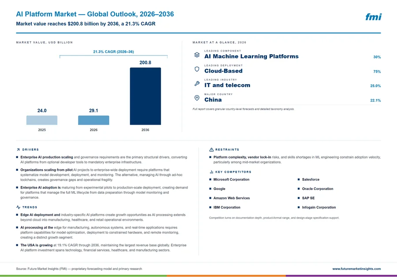Click the 'Source: Future Market Insights (FMI)' footnote
The image size is (397, 277).
pos(79,269)
